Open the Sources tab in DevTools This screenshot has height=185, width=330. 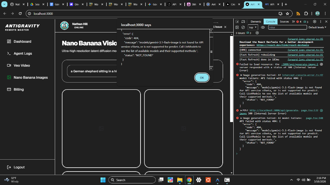click(284, 22)
